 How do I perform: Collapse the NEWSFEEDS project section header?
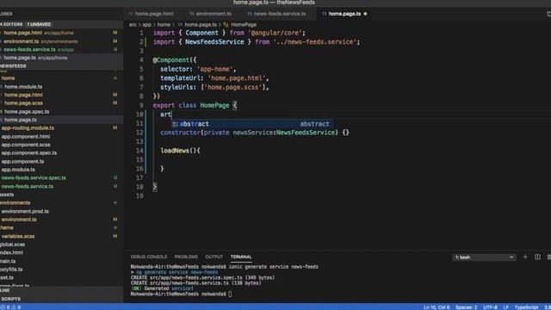(x=61, y=66)
